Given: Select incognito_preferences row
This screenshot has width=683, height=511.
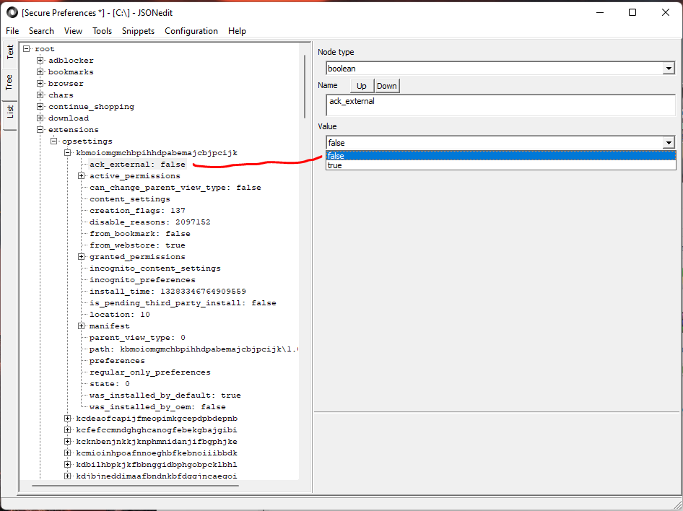Looking at the screenshot, I should 142,280.
